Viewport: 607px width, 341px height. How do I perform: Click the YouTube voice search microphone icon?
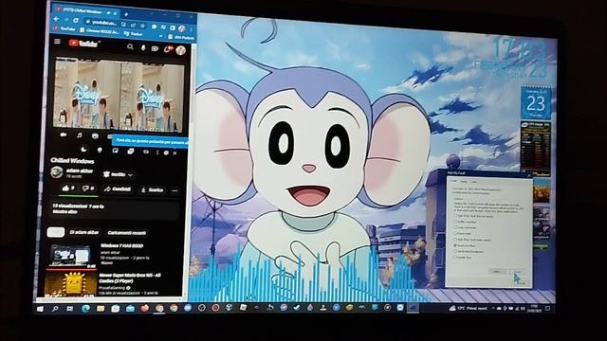(143, 48)
